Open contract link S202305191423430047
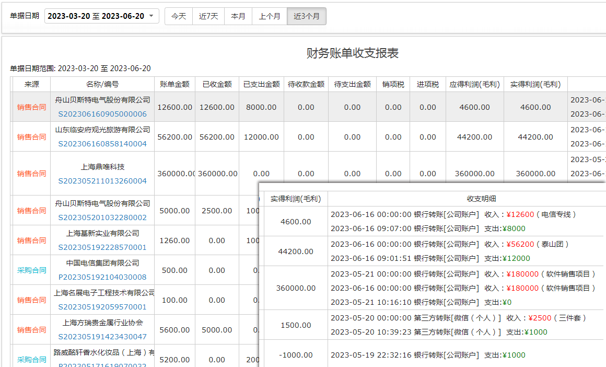Viewport: 606px width, 367px height. [x=102, y=337]
